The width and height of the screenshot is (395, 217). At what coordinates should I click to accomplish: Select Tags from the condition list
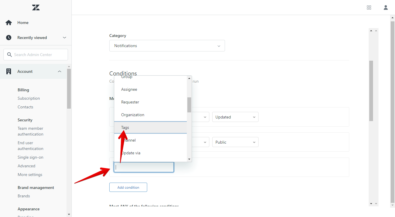(x=125, y=127)
